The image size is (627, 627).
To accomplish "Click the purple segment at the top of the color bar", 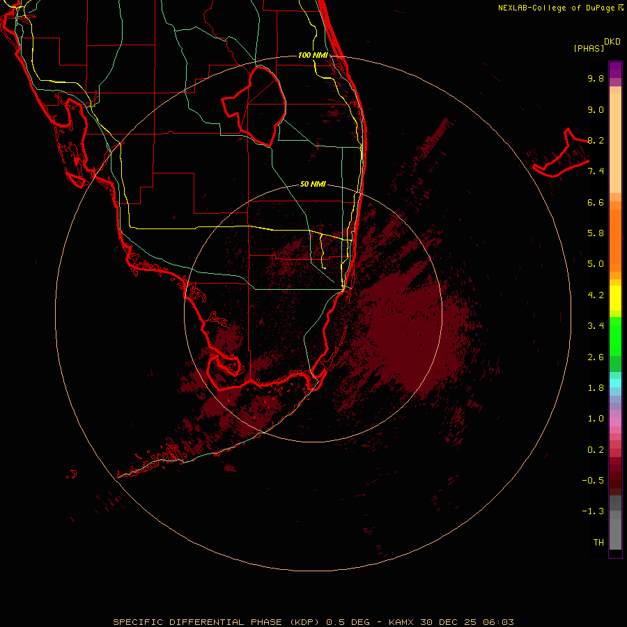I will click(x=615, y=70).
